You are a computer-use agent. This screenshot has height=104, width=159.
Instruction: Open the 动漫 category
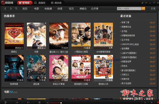(60, 9)
